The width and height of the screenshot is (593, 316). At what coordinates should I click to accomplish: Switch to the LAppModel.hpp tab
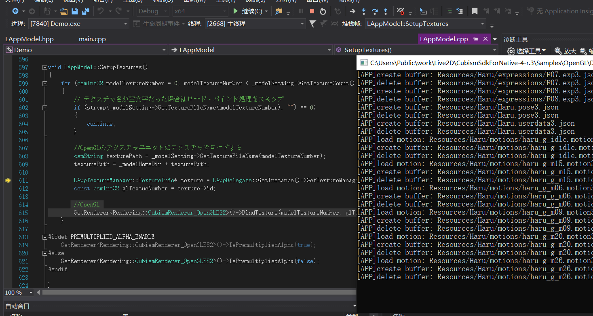30,39
